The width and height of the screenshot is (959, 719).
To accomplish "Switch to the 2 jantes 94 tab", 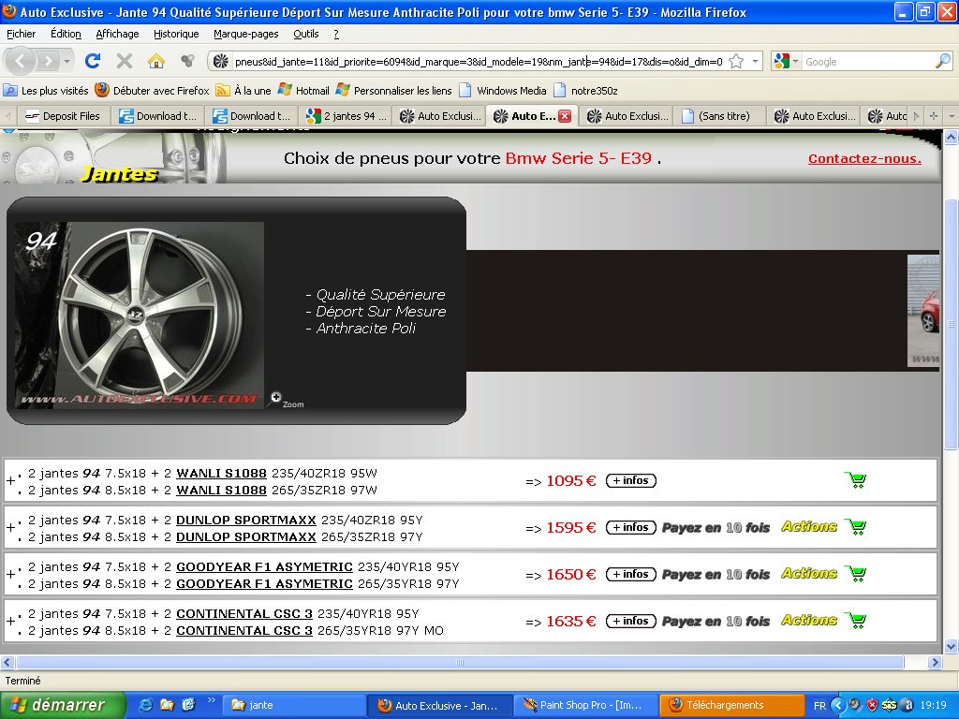I will tap(347, 115).
